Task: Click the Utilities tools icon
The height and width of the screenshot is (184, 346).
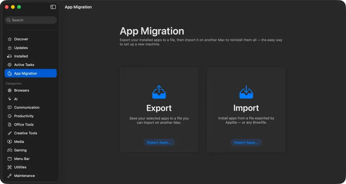Action: (9, 167)
